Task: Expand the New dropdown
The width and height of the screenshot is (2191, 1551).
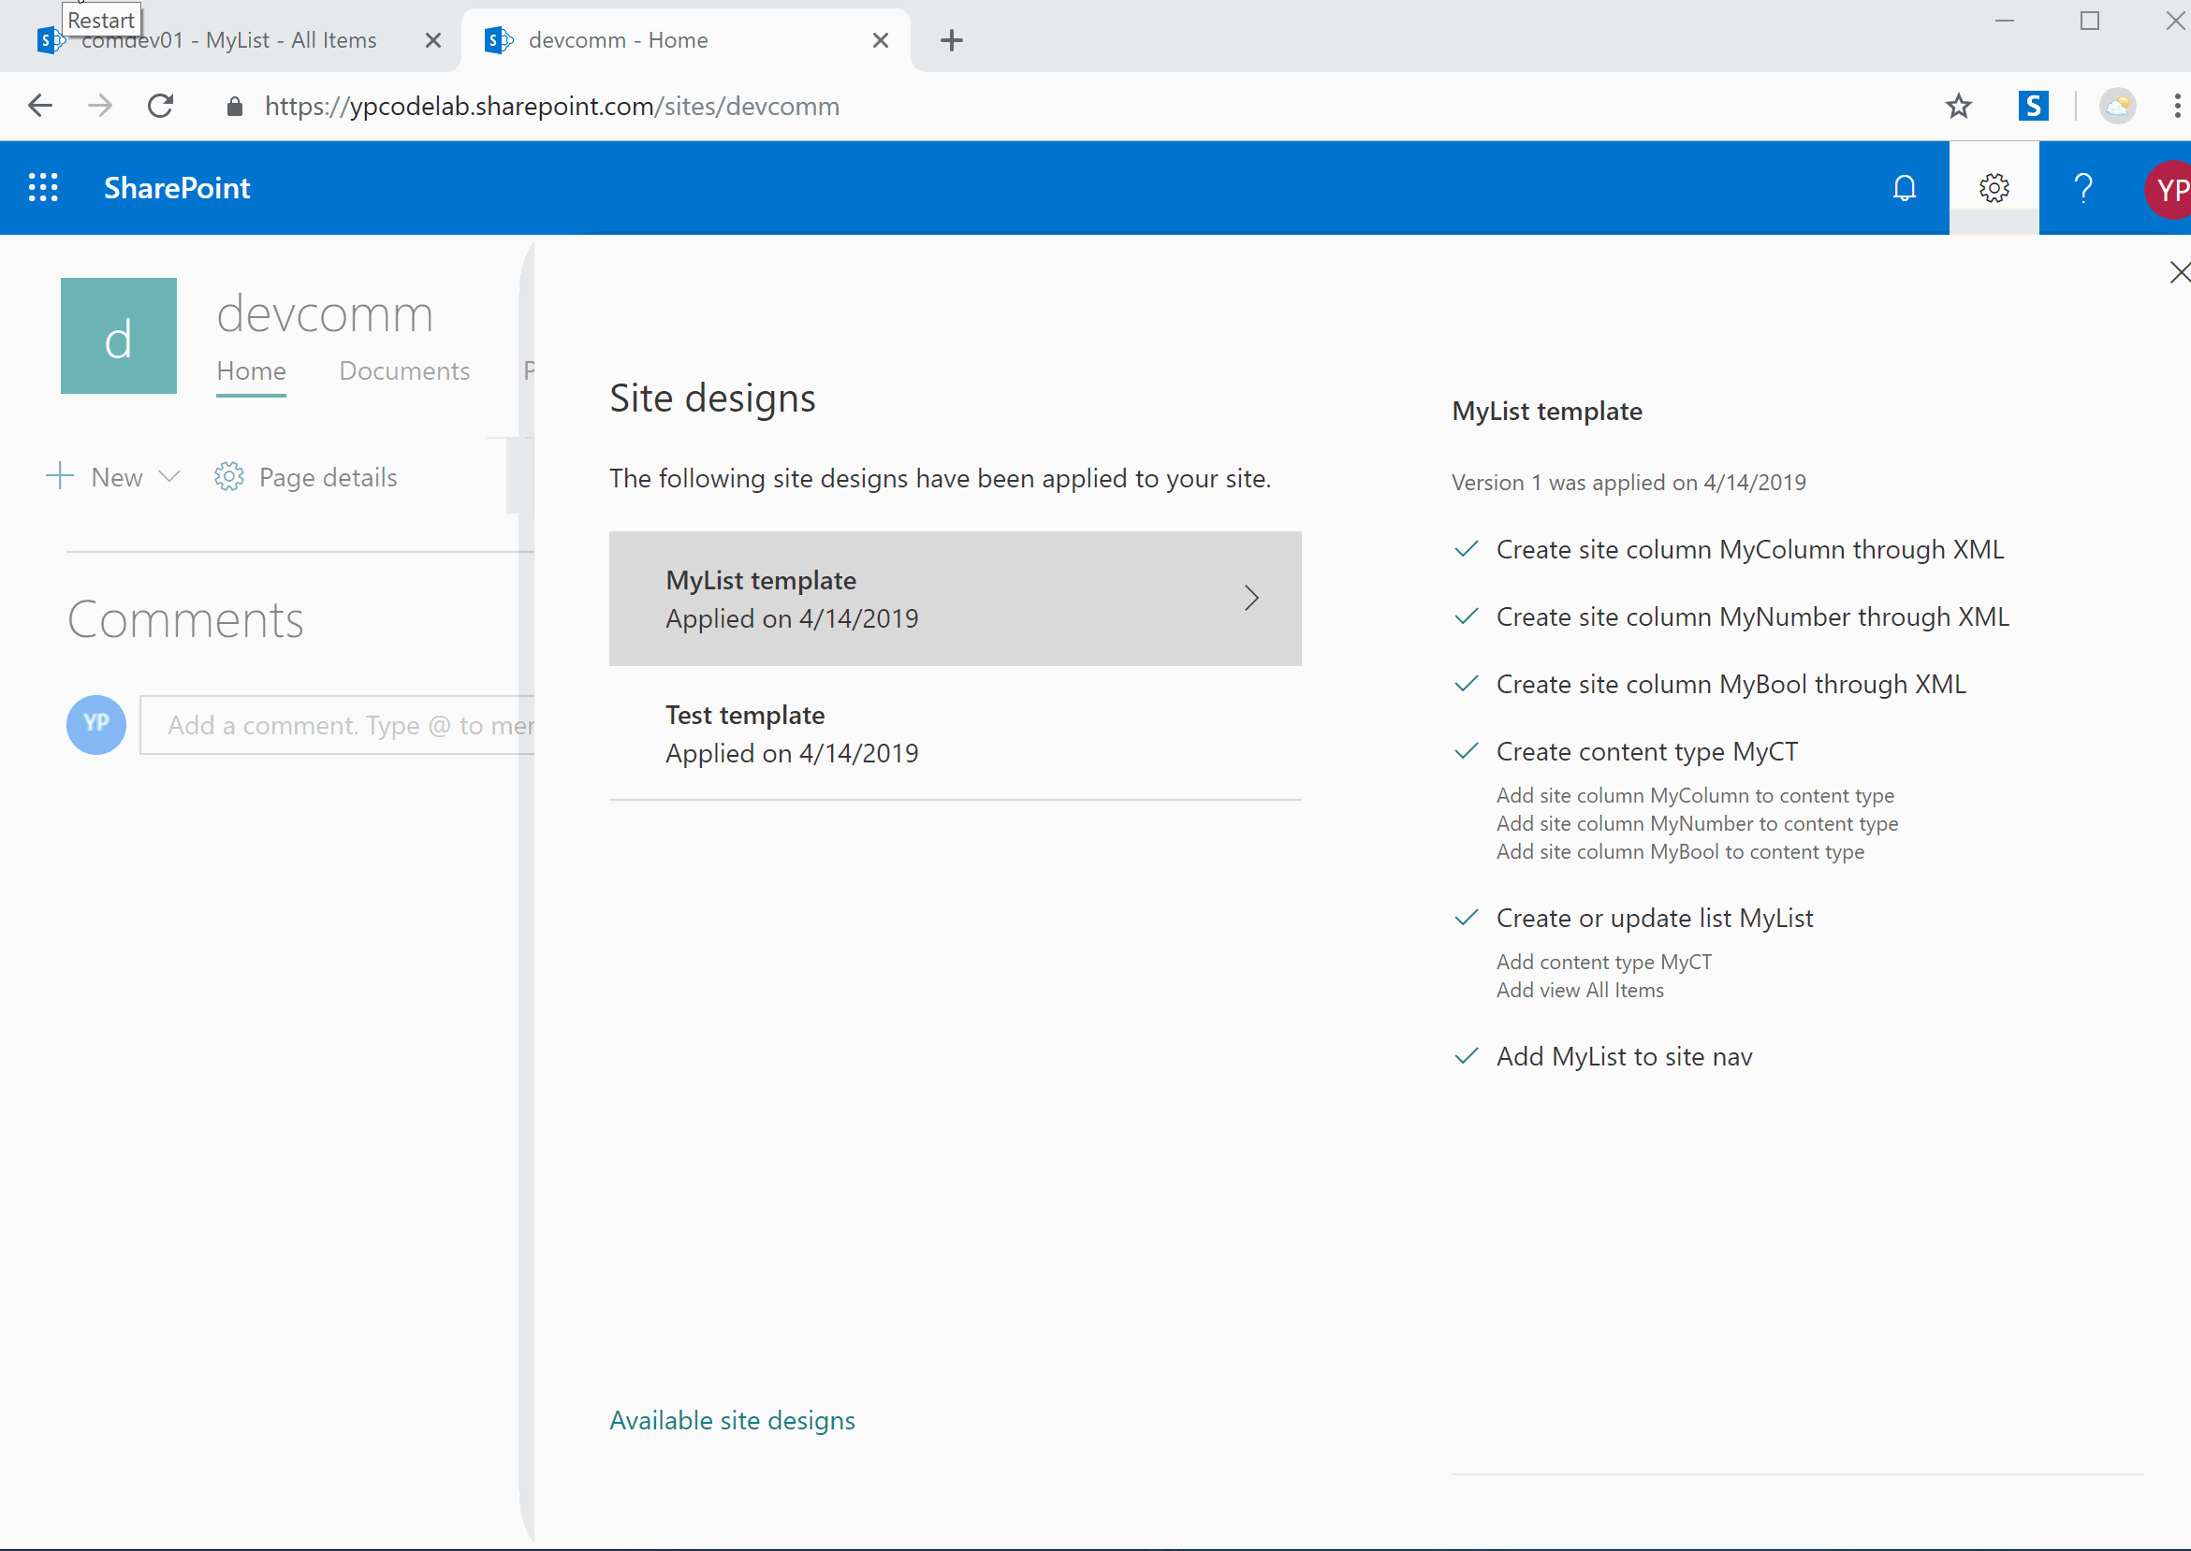Action: pyautogui.click(x=113, y=476)
